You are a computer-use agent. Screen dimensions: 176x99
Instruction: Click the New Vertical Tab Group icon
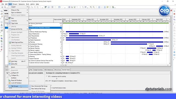[30, 89]
